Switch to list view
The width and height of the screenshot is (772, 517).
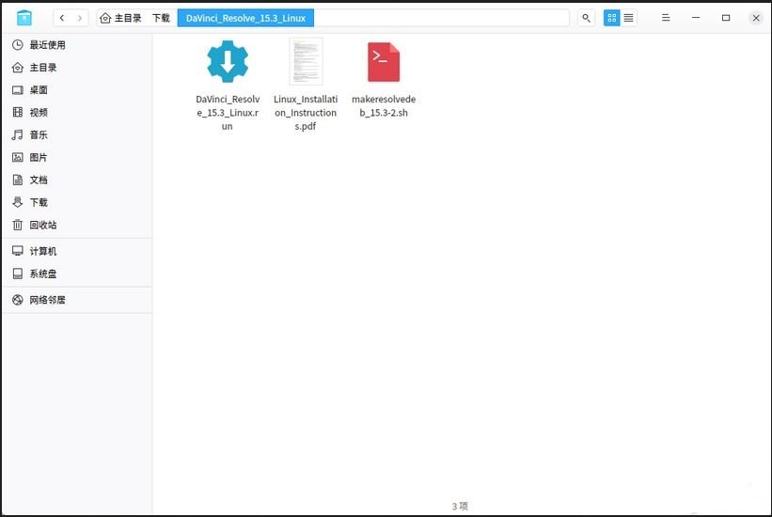coord(629,18)
